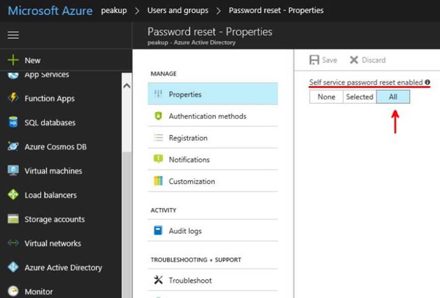Open Notifications menu item

[x=213, y=159]
